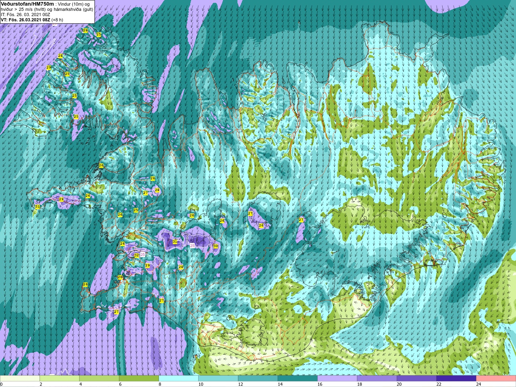Image resolution: width=516 pixels, height=387 pixels.
Task: Select the pale cyan 8–10 m/s legend swatch
Action: (179, 379)
